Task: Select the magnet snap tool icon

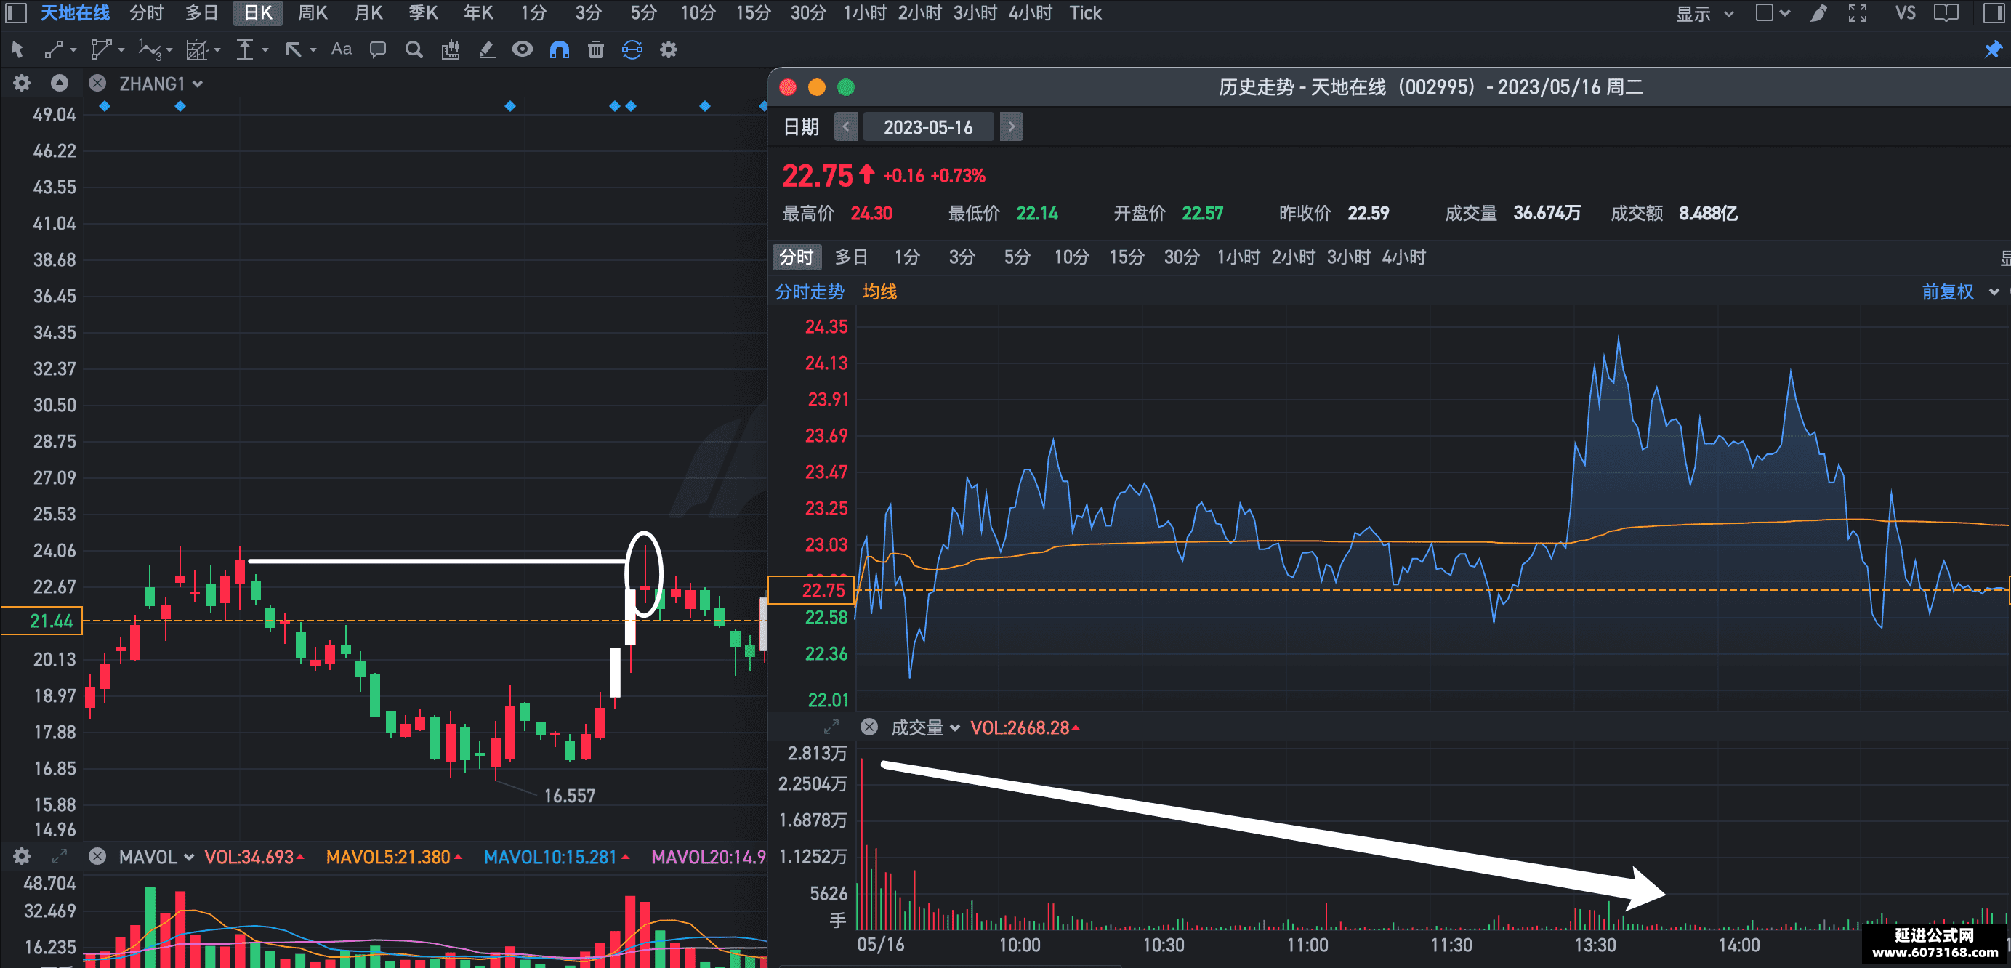Action: (559, 50)
